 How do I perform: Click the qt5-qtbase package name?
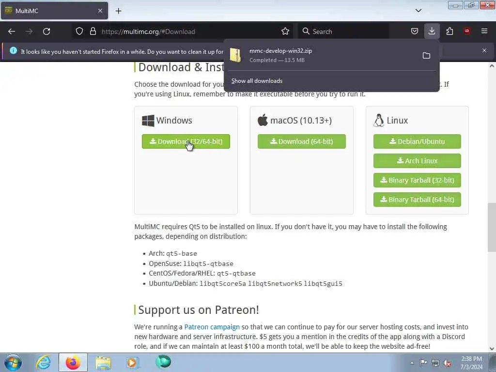[x=236, y=273]
